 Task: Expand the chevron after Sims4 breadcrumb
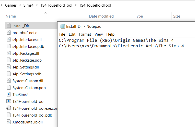(x=37, y=5)
